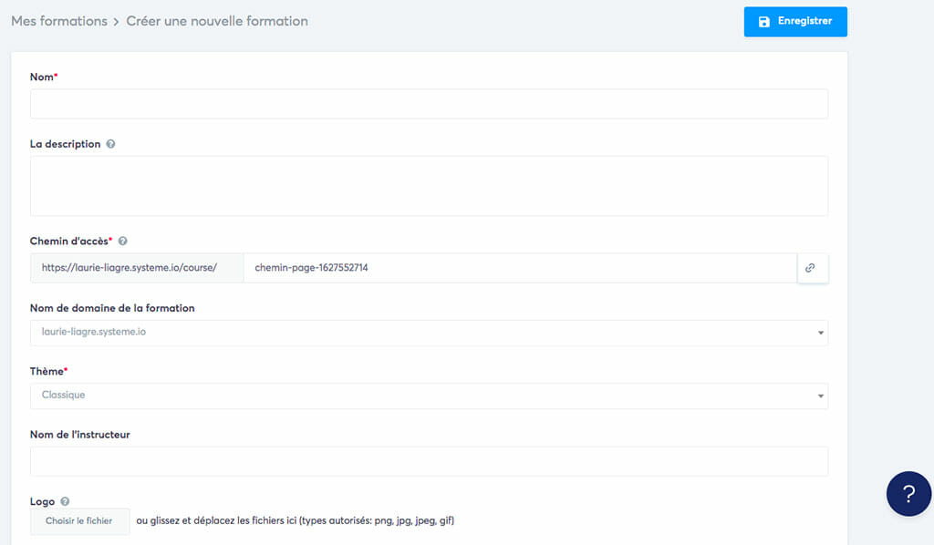934x545 pixels.
Task: Click help icon beside La description
Action: (x=110, y=144)
